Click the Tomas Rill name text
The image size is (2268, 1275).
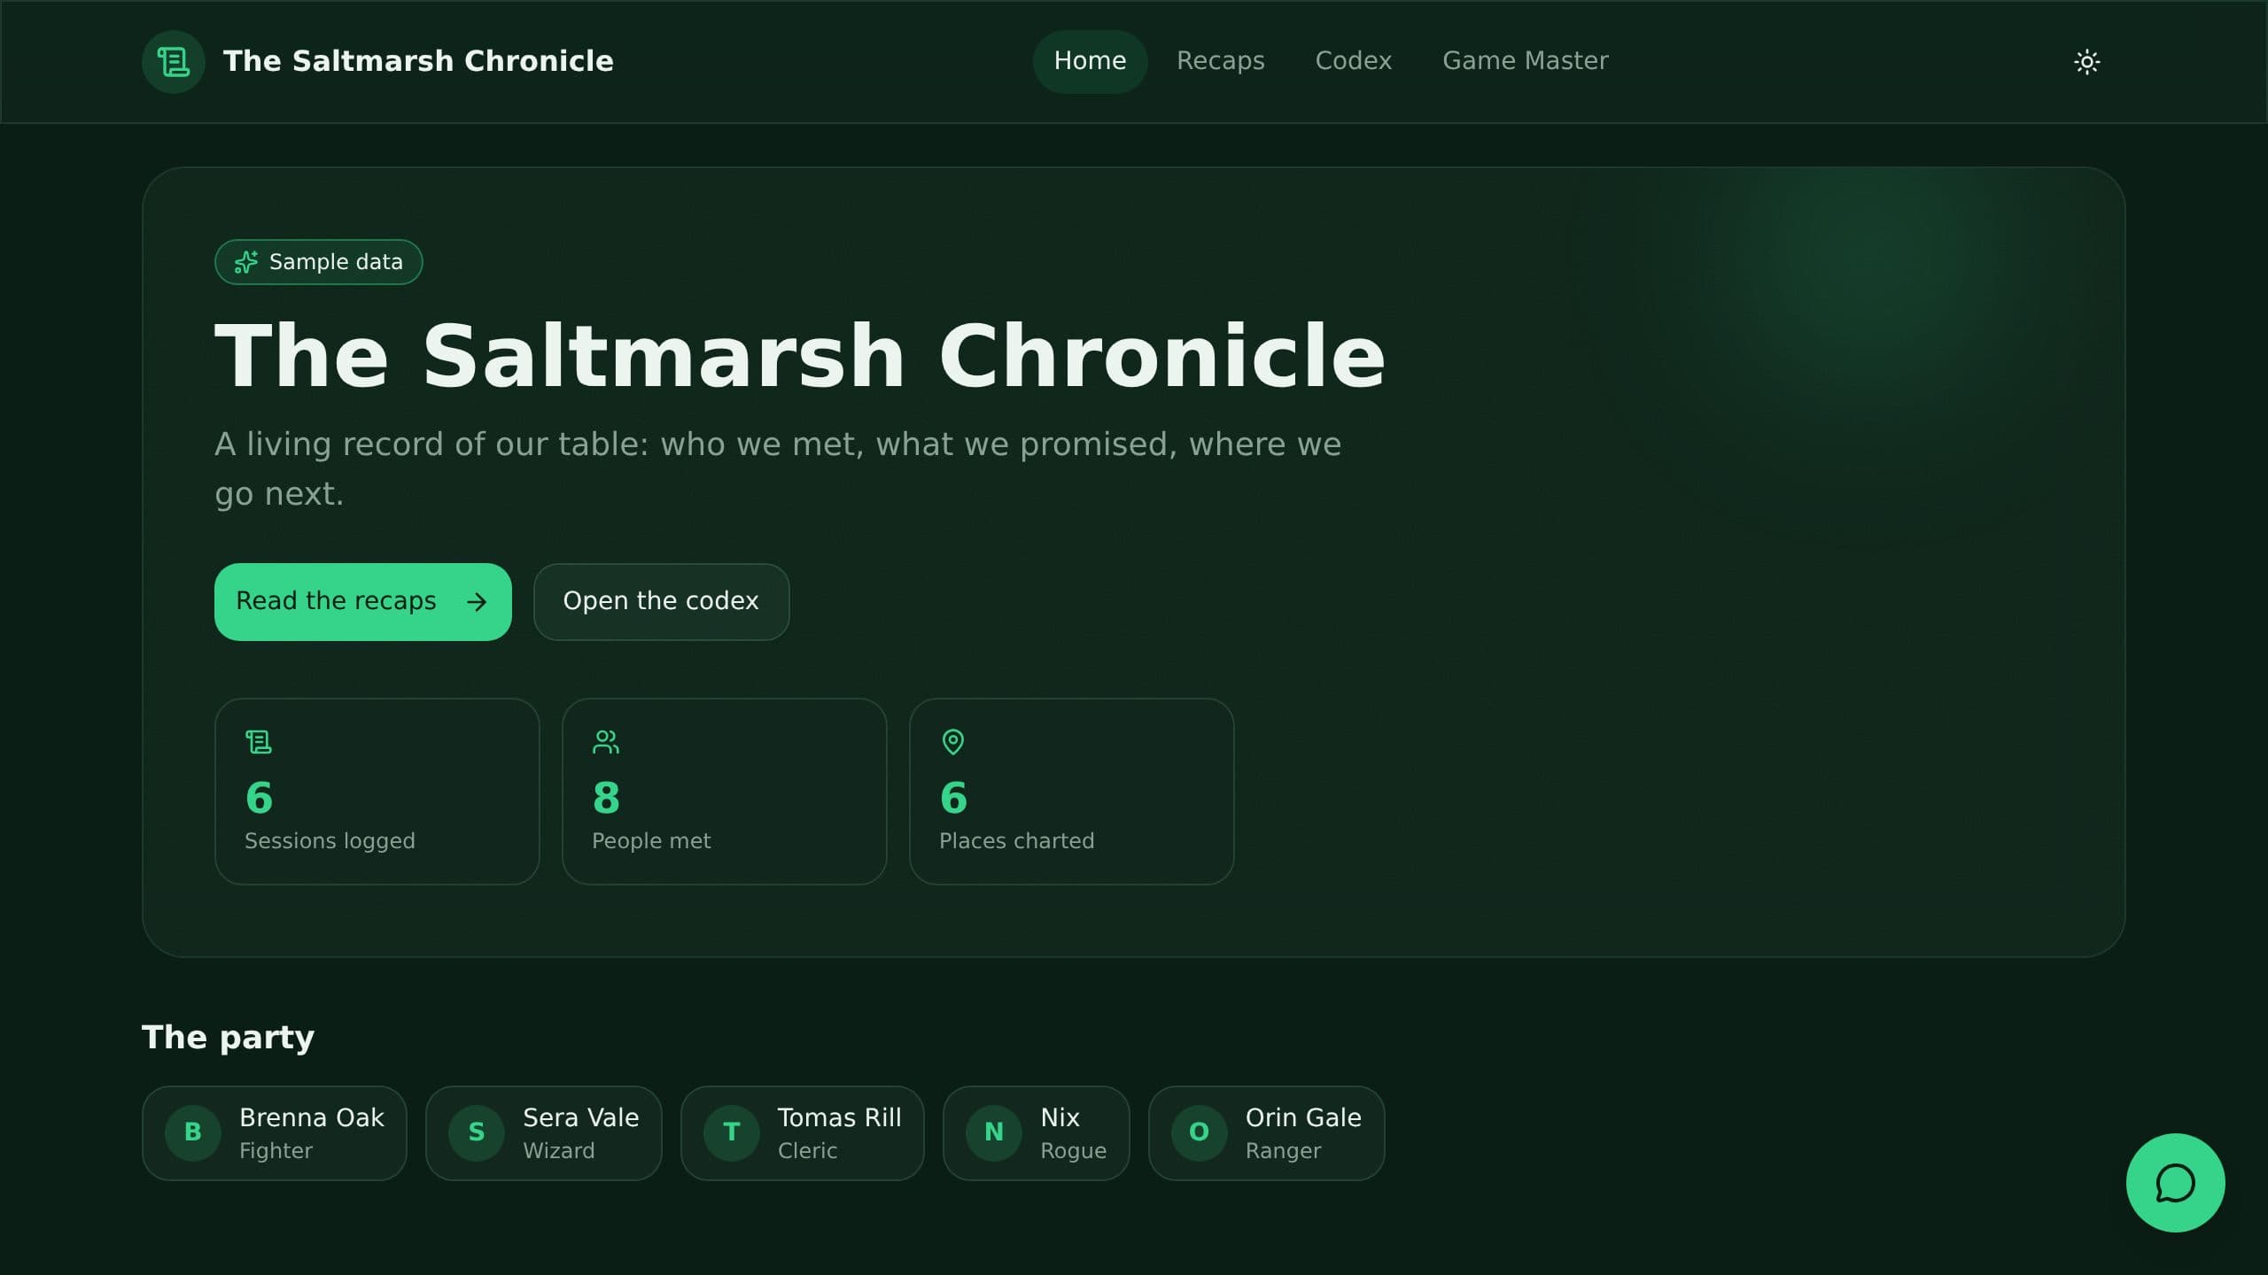(x=839, y=1117)
